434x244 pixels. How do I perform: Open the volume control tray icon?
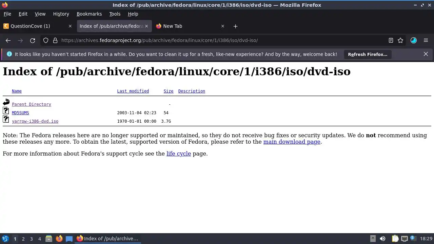click(x=382, y=239)
